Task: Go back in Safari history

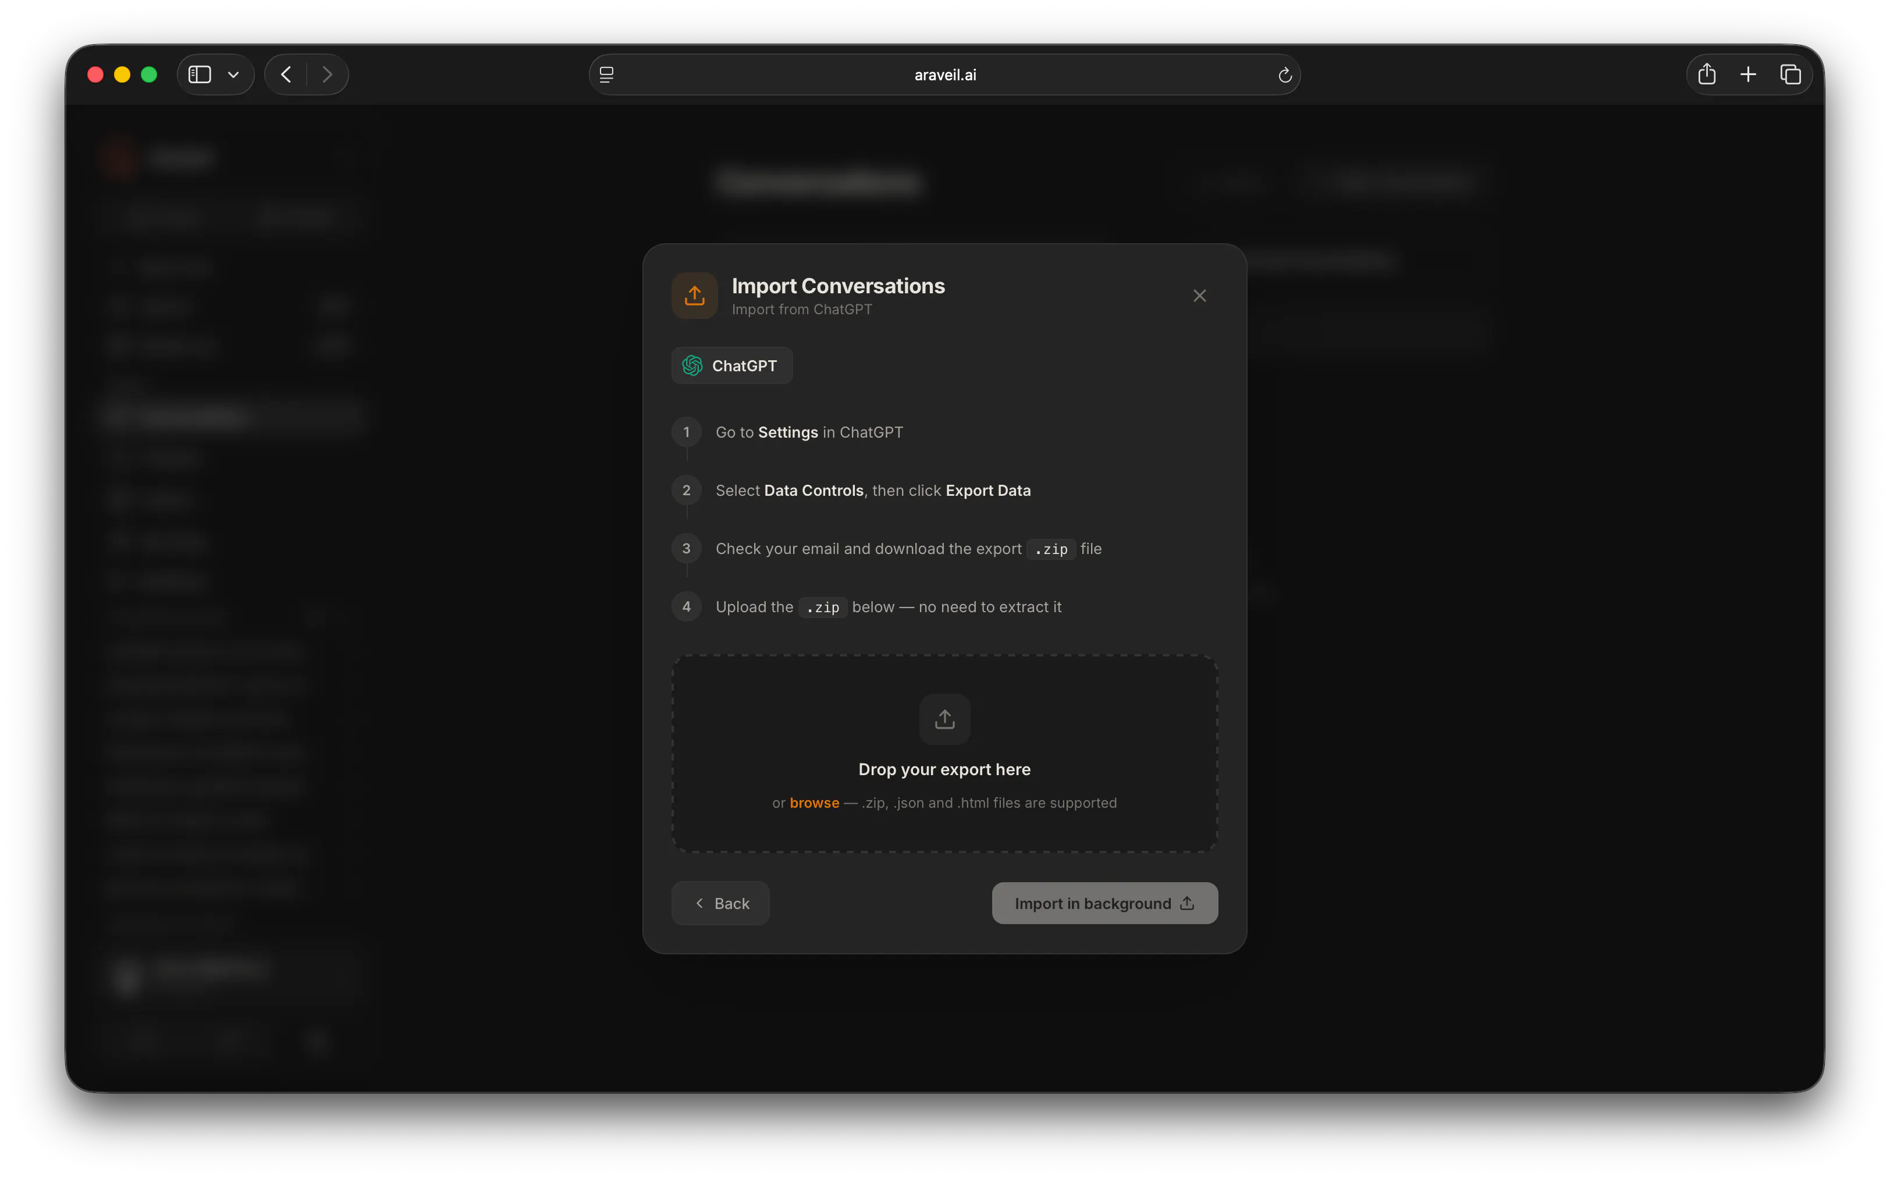Action: (286, 74)
